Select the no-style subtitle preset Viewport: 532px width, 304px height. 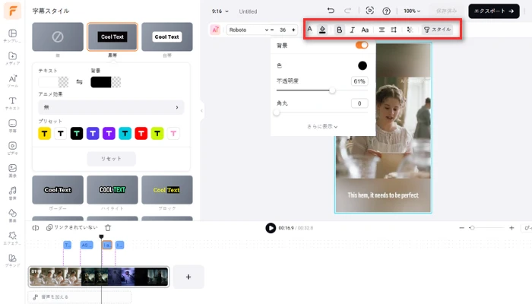click(58, 36)
